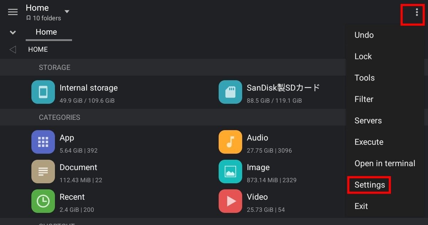This screenshot has height=225, width=428.
Task: Open Settings from the menu
Action: pyautogui.click(x=370, y=185)
